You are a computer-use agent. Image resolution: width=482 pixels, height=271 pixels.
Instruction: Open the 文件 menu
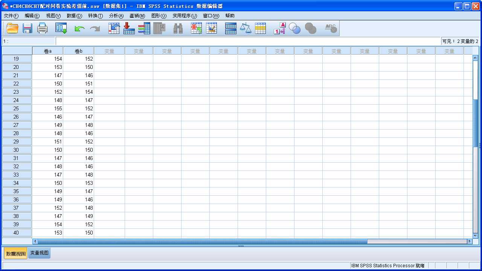[11, 16]
